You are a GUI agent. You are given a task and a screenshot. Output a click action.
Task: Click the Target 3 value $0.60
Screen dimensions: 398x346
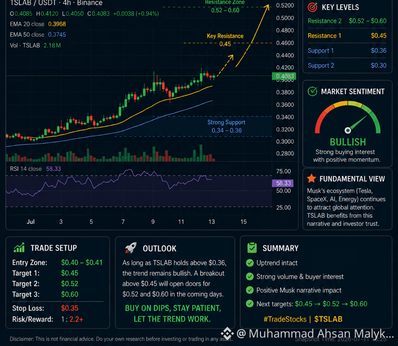[70, 295]
